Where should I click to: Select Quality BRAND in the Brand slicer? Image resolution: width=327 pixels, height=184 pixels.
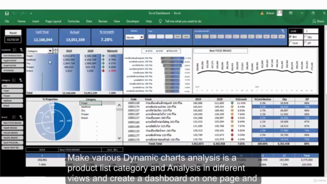pyautogui.click(x=12, y=137)
